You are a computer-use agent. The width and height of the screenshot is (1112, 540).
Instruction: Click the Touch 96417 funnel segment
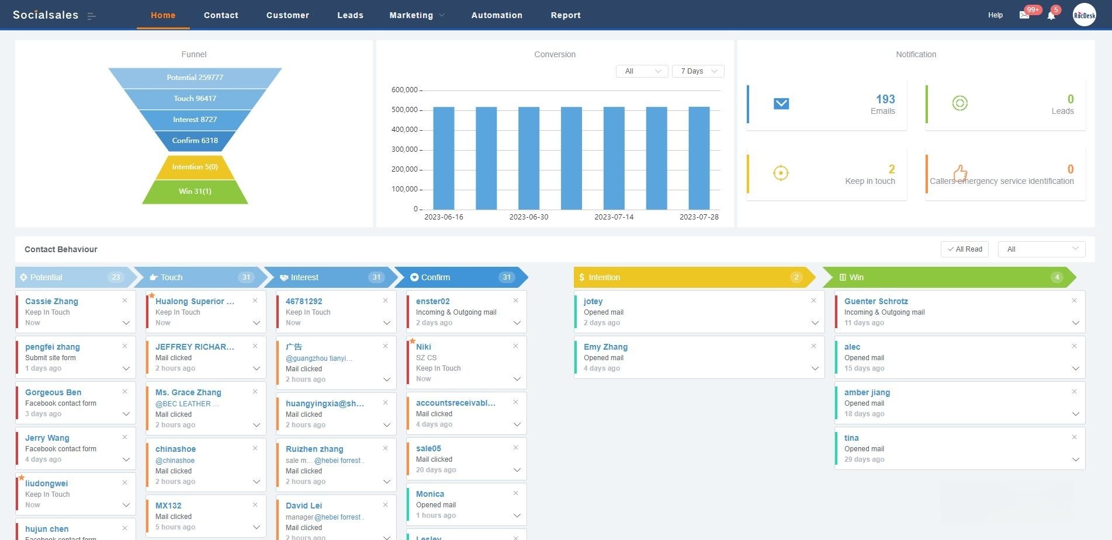coord(195,99)
